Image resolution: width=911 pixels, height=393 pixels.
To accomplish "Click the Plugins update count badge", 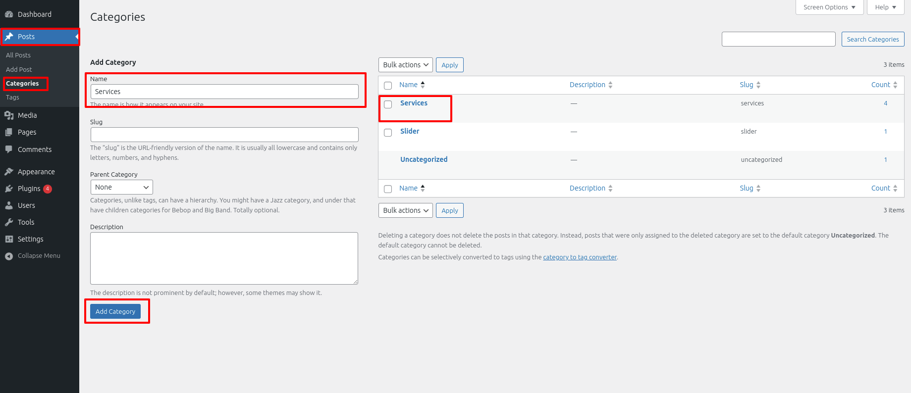I will pos(48,189).
